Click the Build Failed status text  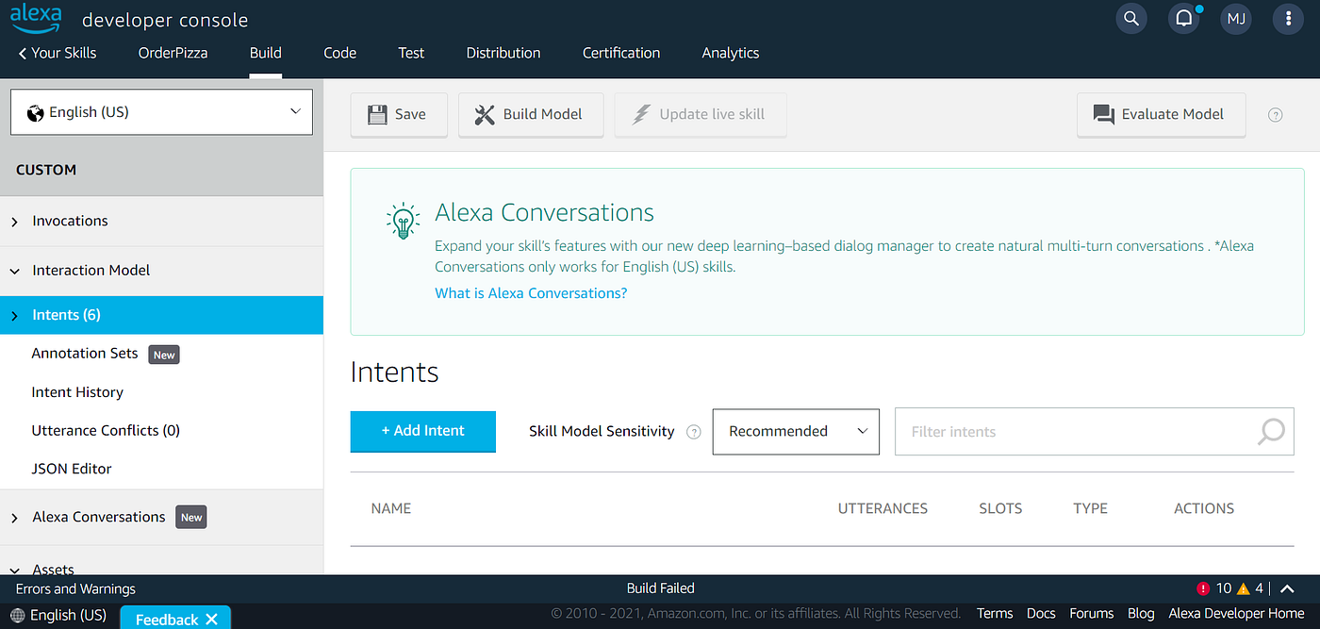click(x=660, y=588)
